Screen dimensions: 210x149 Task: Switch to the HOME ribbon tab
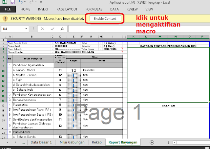tap(25, 9)
